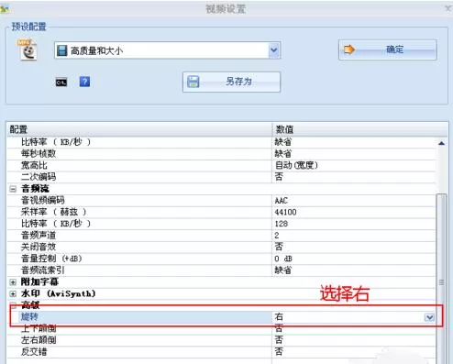Image resolution: width=453 pixels, height=364 pixels.
Task: Expand the 附加字幕 section
Action: [x=13, y=282]
